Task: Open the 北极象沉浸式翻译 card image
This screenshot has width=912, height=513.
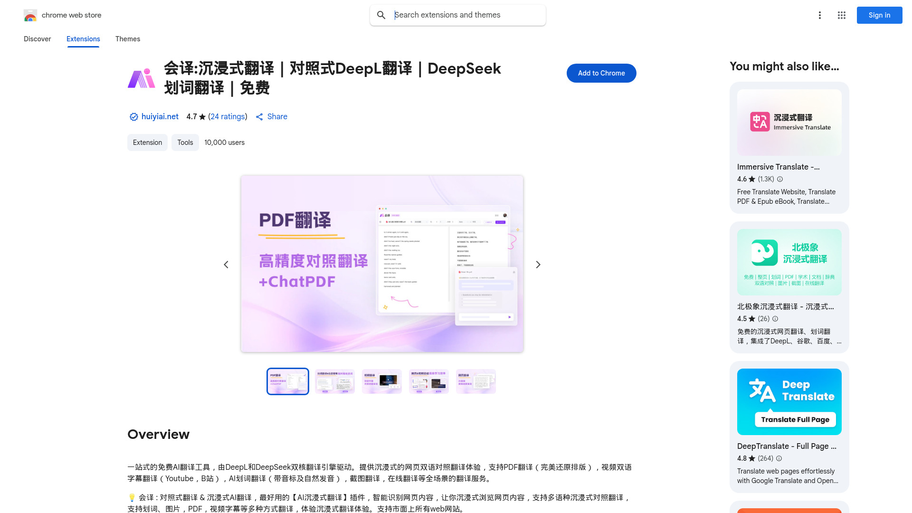Action: [789, 262]
